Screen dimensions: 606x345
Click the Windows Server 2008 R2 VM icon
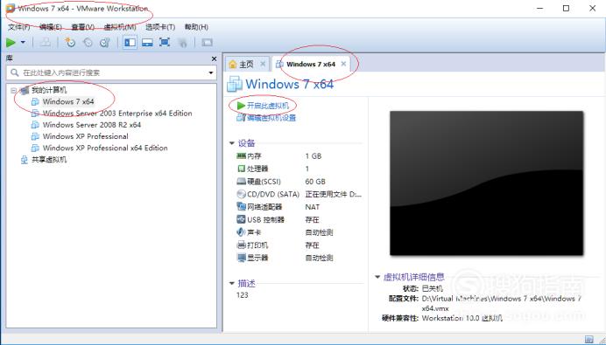point(35,125)
